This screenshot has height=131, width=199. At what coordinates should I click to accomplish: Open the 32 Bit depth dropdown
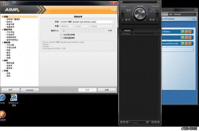[x=83, y=26]
